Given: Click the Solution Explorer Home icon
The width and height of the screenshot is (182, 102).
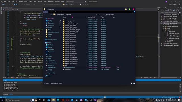Looking at the screenshot, I should [166, 10].
